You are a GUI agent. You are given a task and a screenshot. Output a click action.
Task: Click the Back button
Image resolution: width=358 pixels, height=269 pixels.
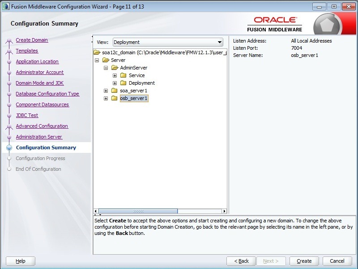coord(241,261)
